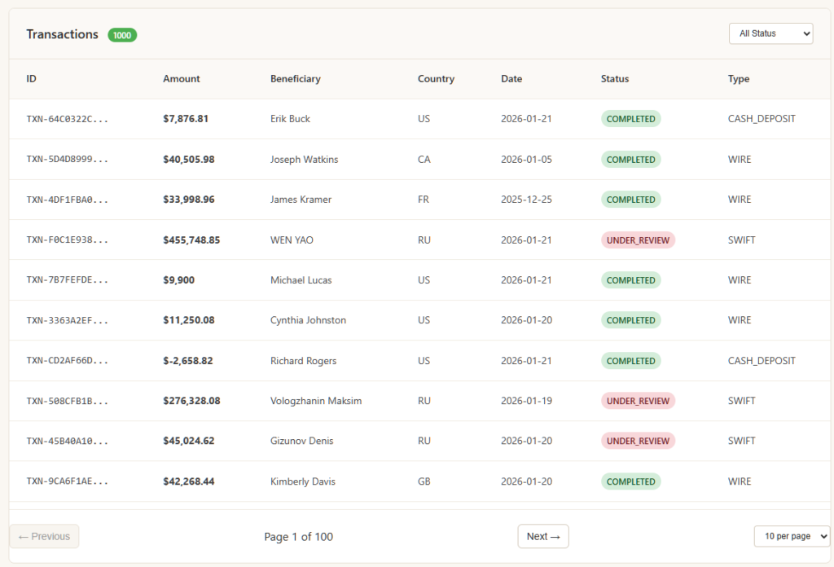Select transaction ID TXN-F0C1E938
Image resolution: width=834 pixels, height=567 pixels.
tap(67, 240)
